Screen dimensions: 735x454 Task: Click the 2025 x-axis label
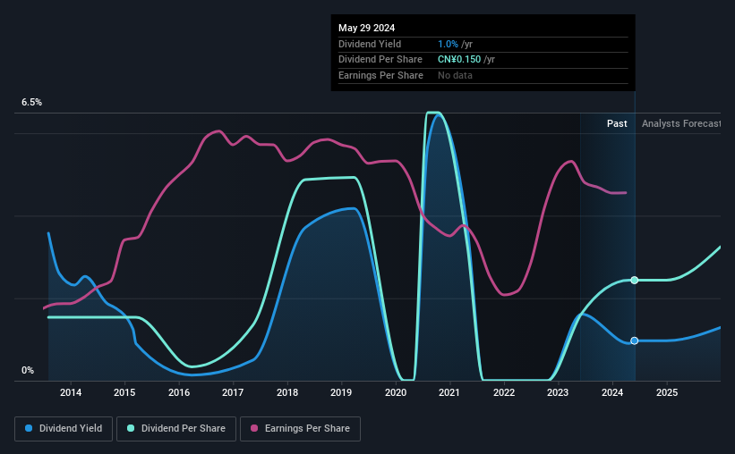[667, 392]
